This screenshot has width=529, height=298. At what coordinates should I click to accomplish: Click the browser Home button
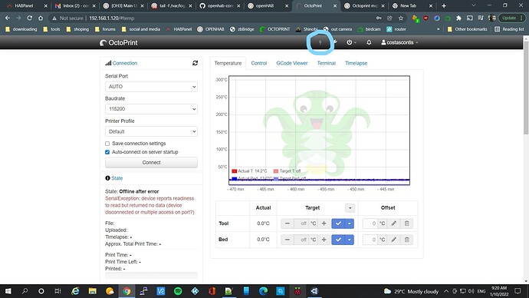(41, 18)
